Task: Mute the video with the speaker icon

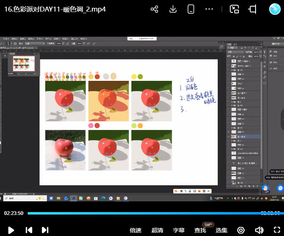Action: [259, 230]
